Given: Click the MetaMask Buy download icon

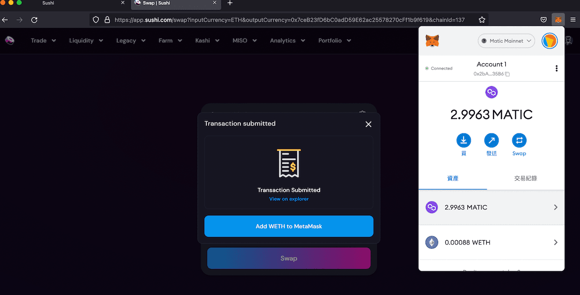Looking at the screenshot, I should 464,140.
